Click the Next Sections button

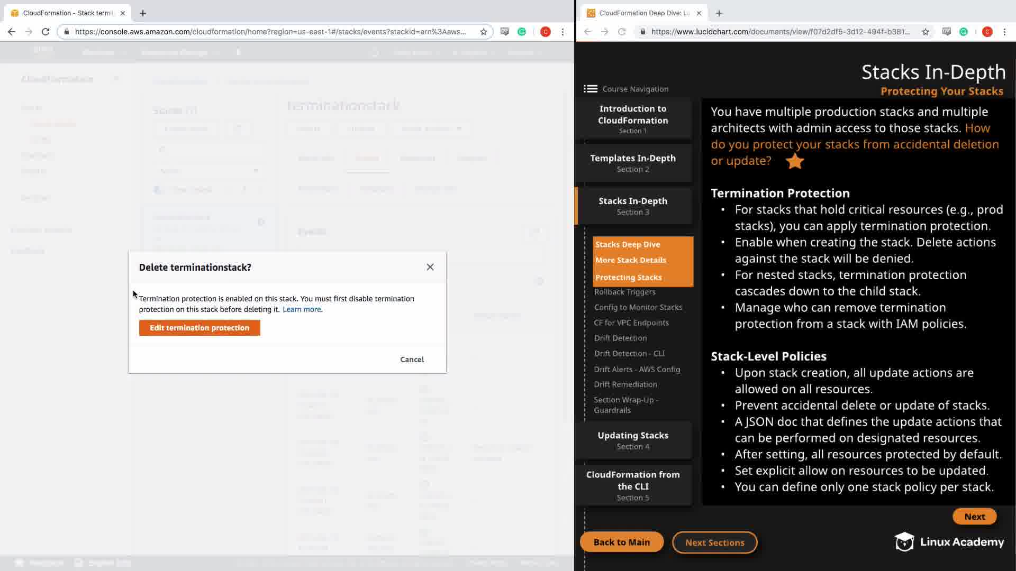(x=714, y=542)
